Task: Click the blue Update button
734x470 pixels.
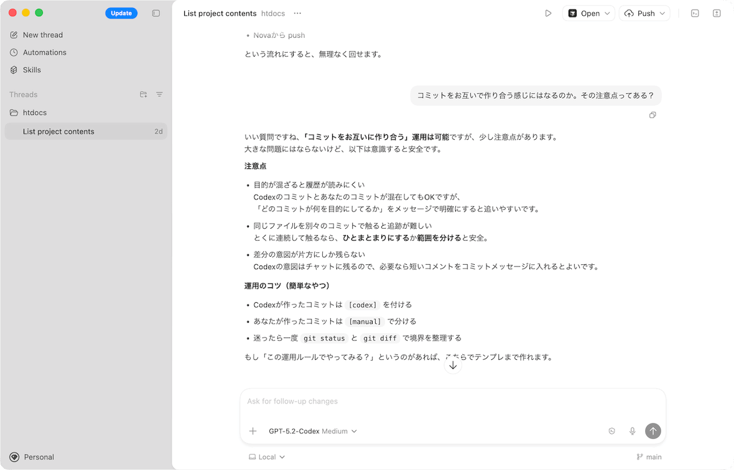Action: [x=121, y=13]
